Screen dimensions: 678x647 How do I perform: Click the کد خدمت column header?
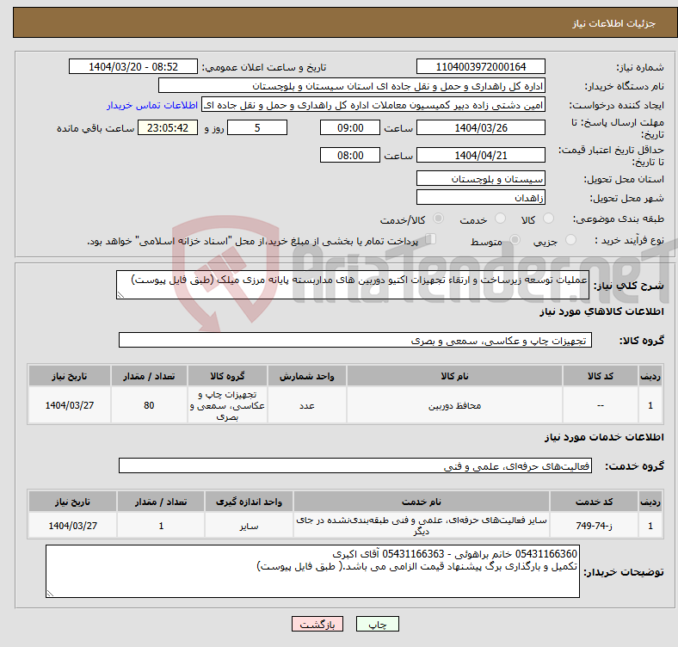click(x=595, y=502)
